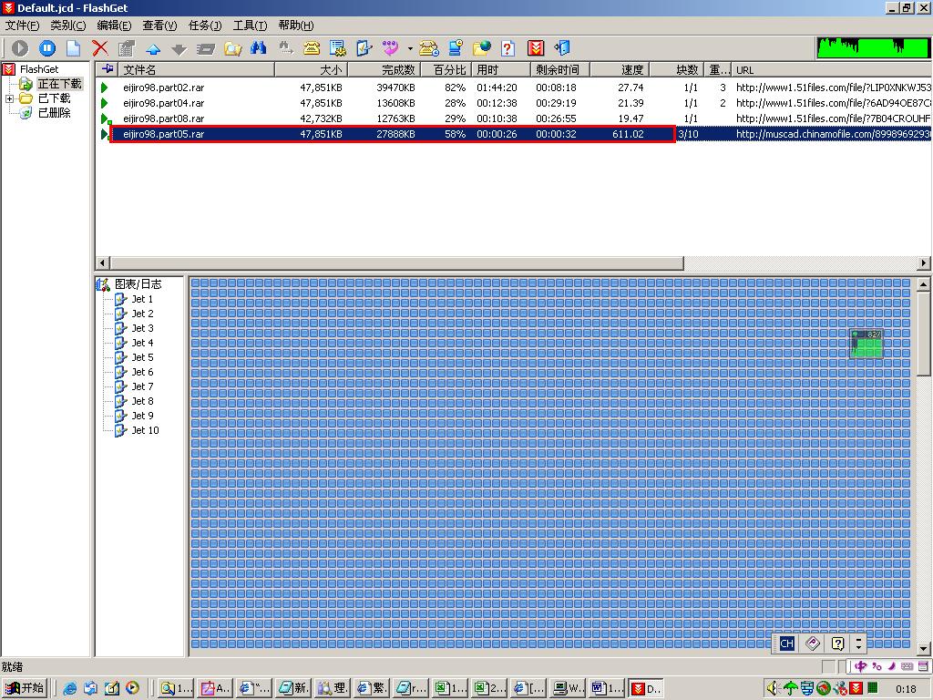
Task: Open the 编辑(E) menu
Action: pyautogui.click(x=114, y=25)
